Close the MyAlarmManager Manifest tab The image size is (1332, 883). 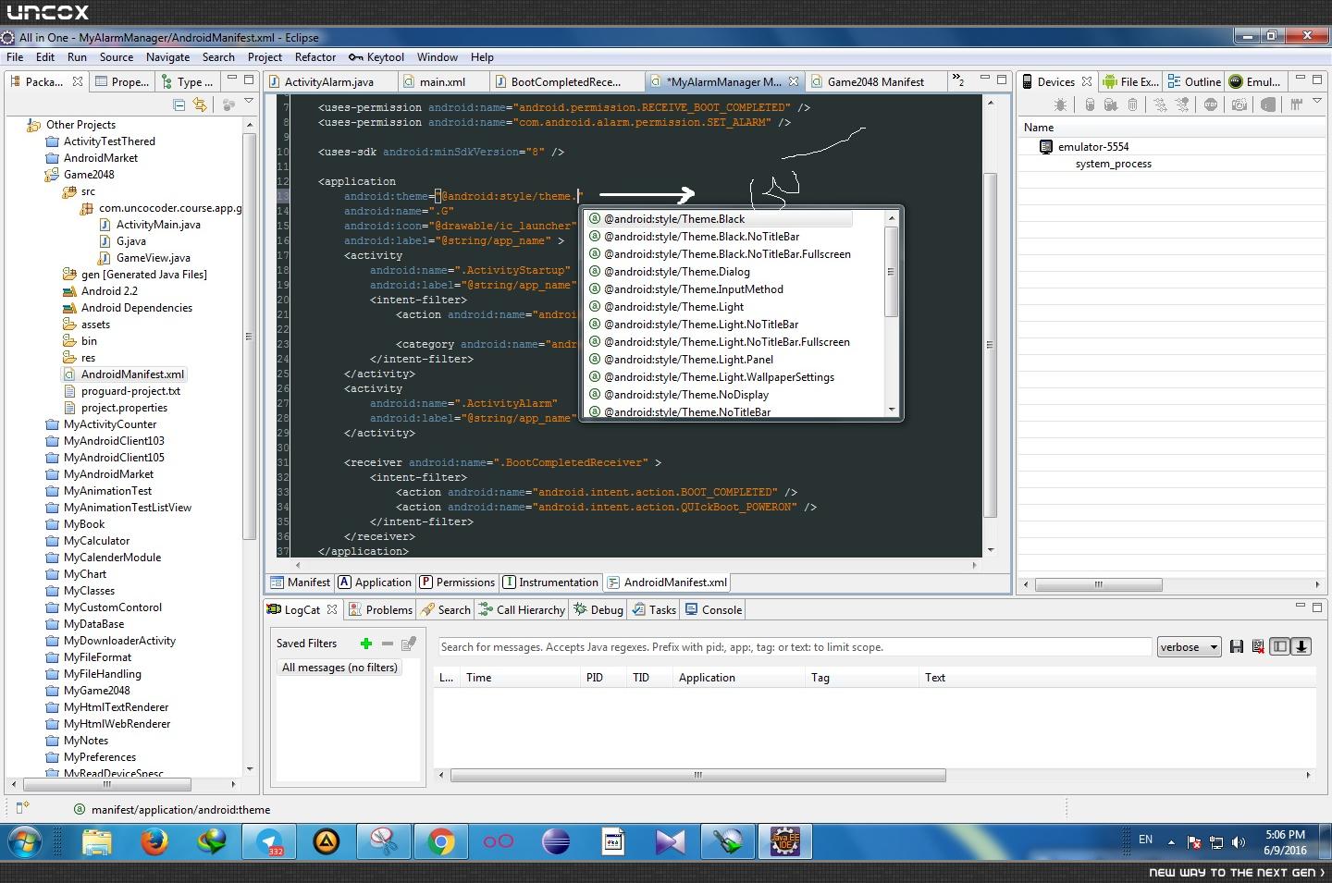pyautogui.click(x=793, y=81)
